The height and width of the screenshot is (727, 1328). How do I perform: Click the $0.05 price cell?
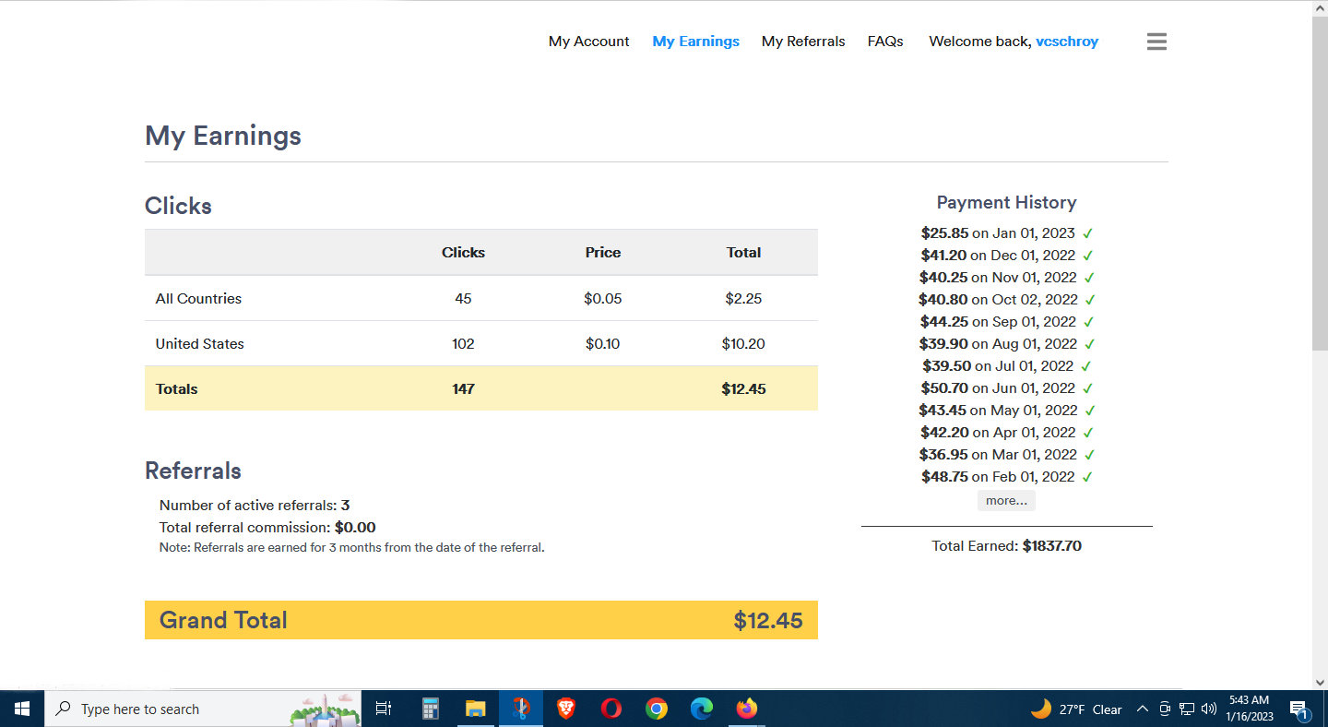(x=603, y=299)
